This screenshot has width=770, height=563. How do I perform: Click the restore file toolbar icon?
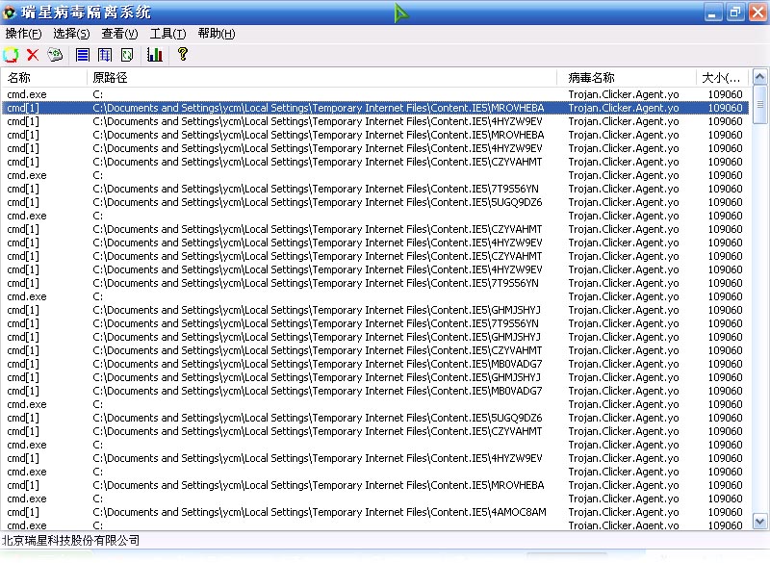point(11,55)
